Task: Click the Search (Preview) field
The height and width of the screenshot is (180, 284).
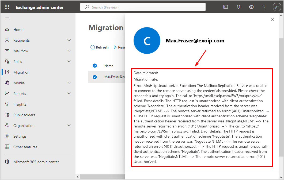Action: [143, 7]
